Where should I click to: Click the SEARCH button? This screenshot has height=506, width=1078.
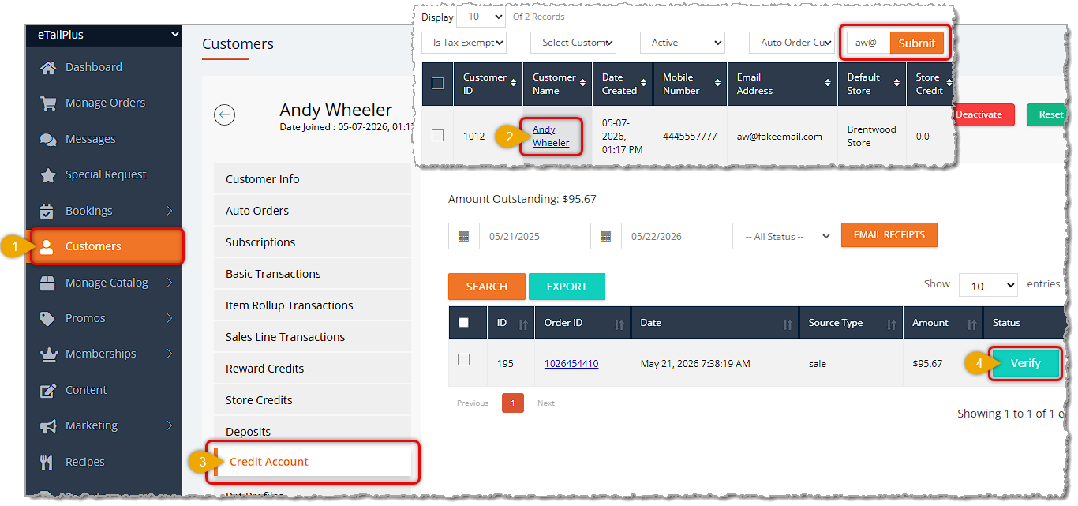[x=486, y=287]
